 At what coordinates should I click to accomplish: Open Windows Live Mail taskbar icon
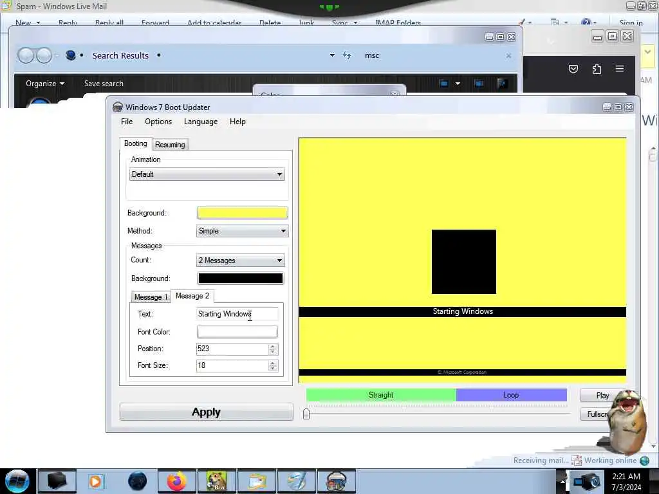click(x=256, y=481)
